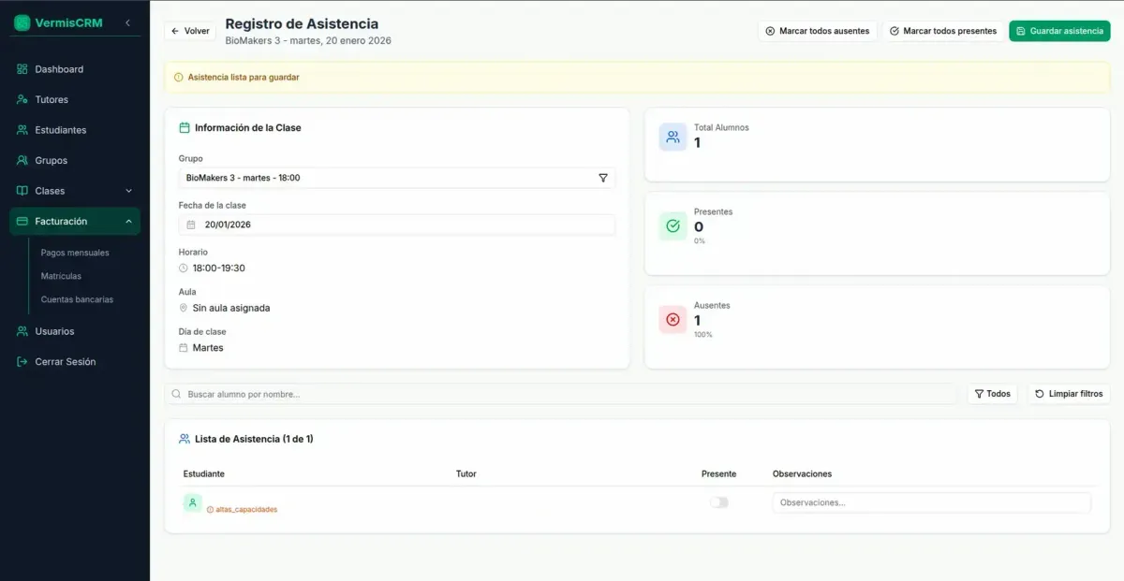Viewport: 1124px width, 581px height.
Task: Click the calendar icon next to the class date
Action: [190, 224]
